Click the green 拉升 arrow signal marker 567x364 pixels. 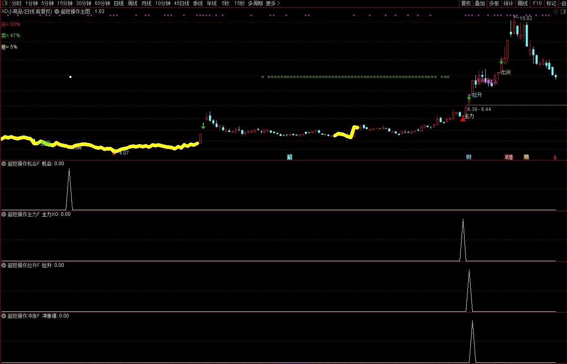click(x=469, y=98)
